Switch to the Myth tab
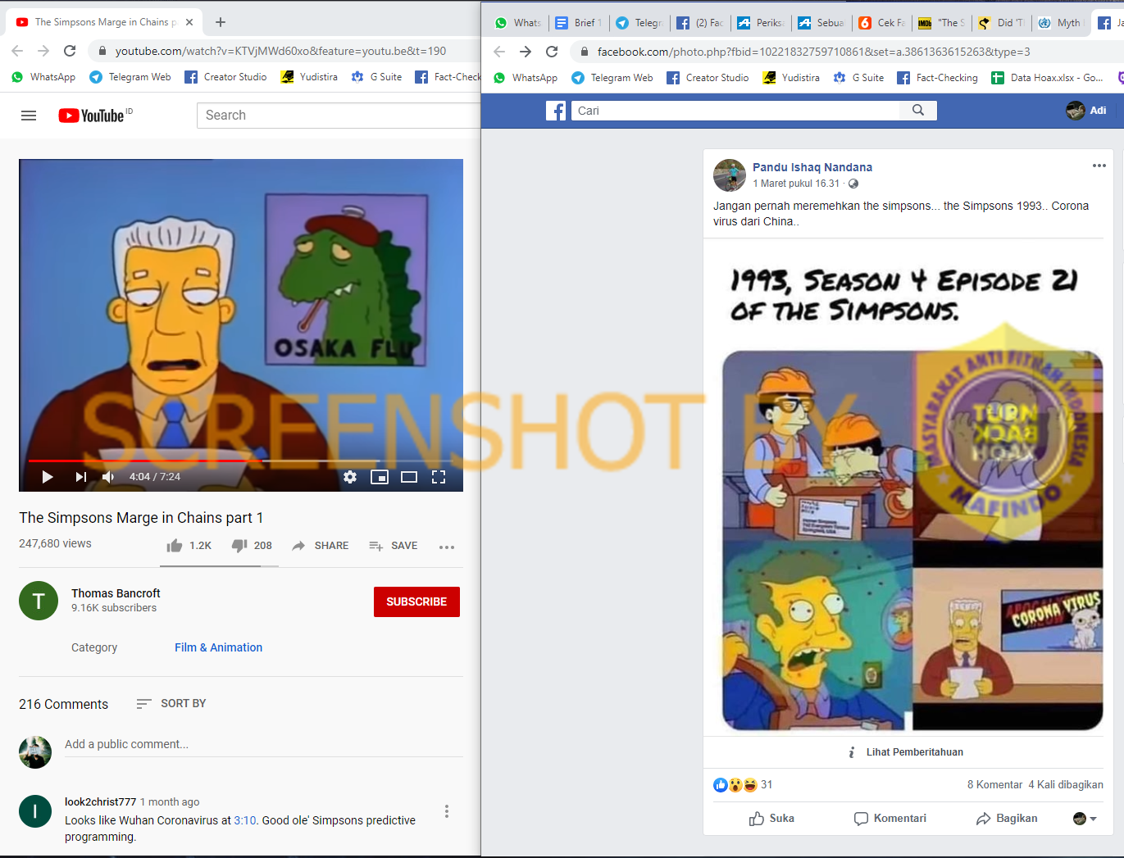The width and height of the screenshot is (1124, 858). point(1063,23)
